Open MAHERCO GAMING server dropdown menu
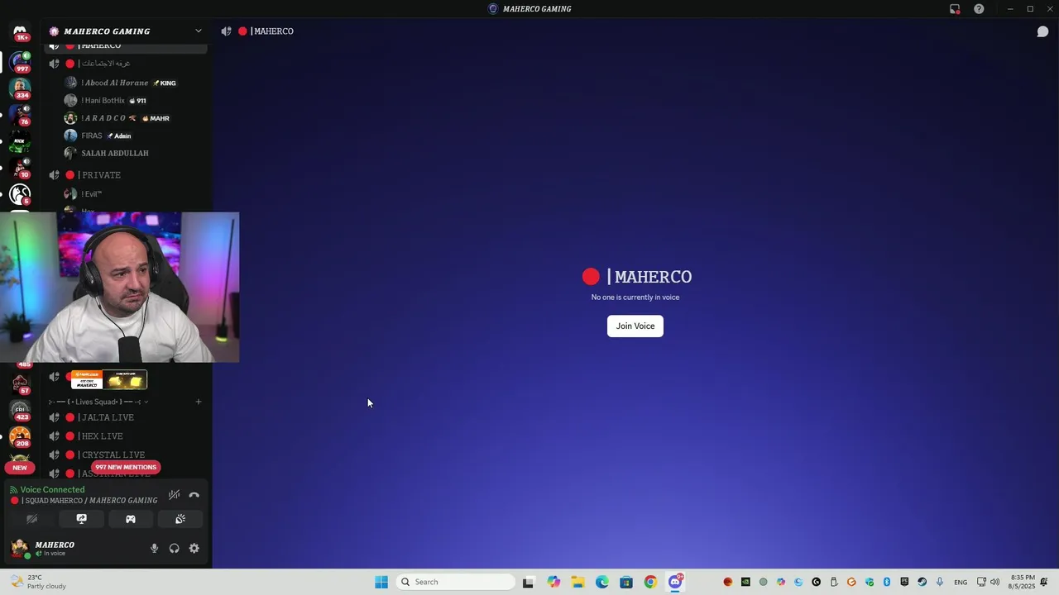 (198, 31)
